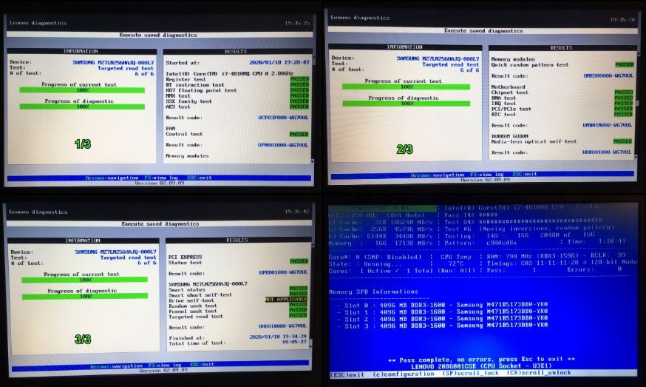The image size is (646, 387).
Task: Click the 'MMX test' row
Action: coord(237,95)
